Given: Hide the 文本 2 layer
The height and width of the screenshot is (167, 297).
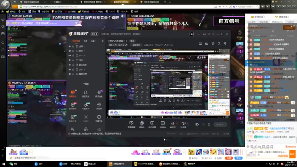Looking at the screenshot, I should click(x=69, y=55).
